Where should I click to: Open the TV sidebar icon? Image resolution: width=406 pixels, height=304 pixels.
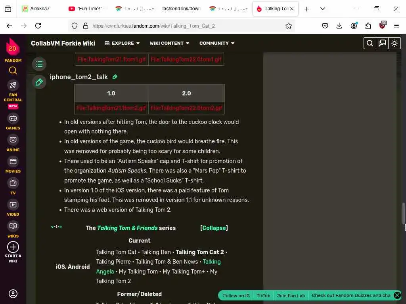(x=13, y=183)
